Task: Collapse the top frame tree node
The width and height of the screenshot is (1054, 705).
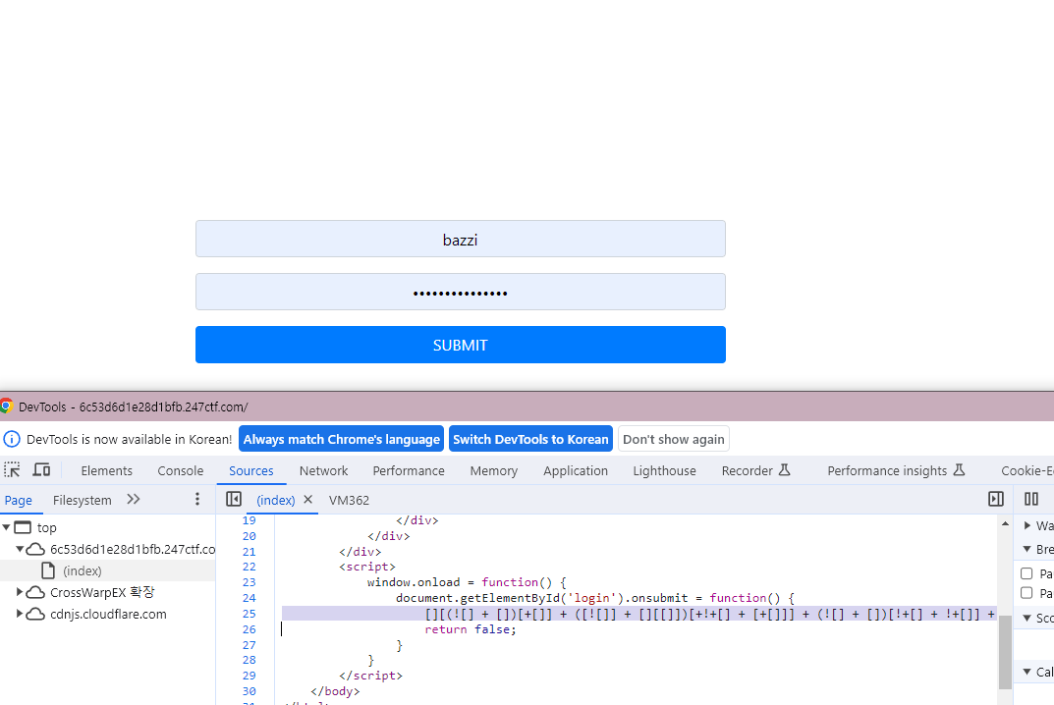Action: point(6,527)
